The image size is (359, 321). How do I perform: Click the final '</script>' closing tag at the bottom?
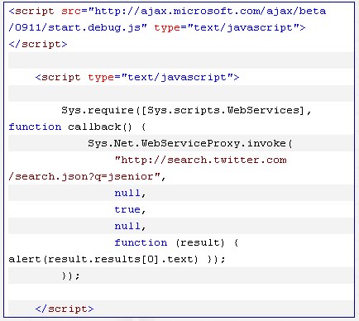point(65,309)
